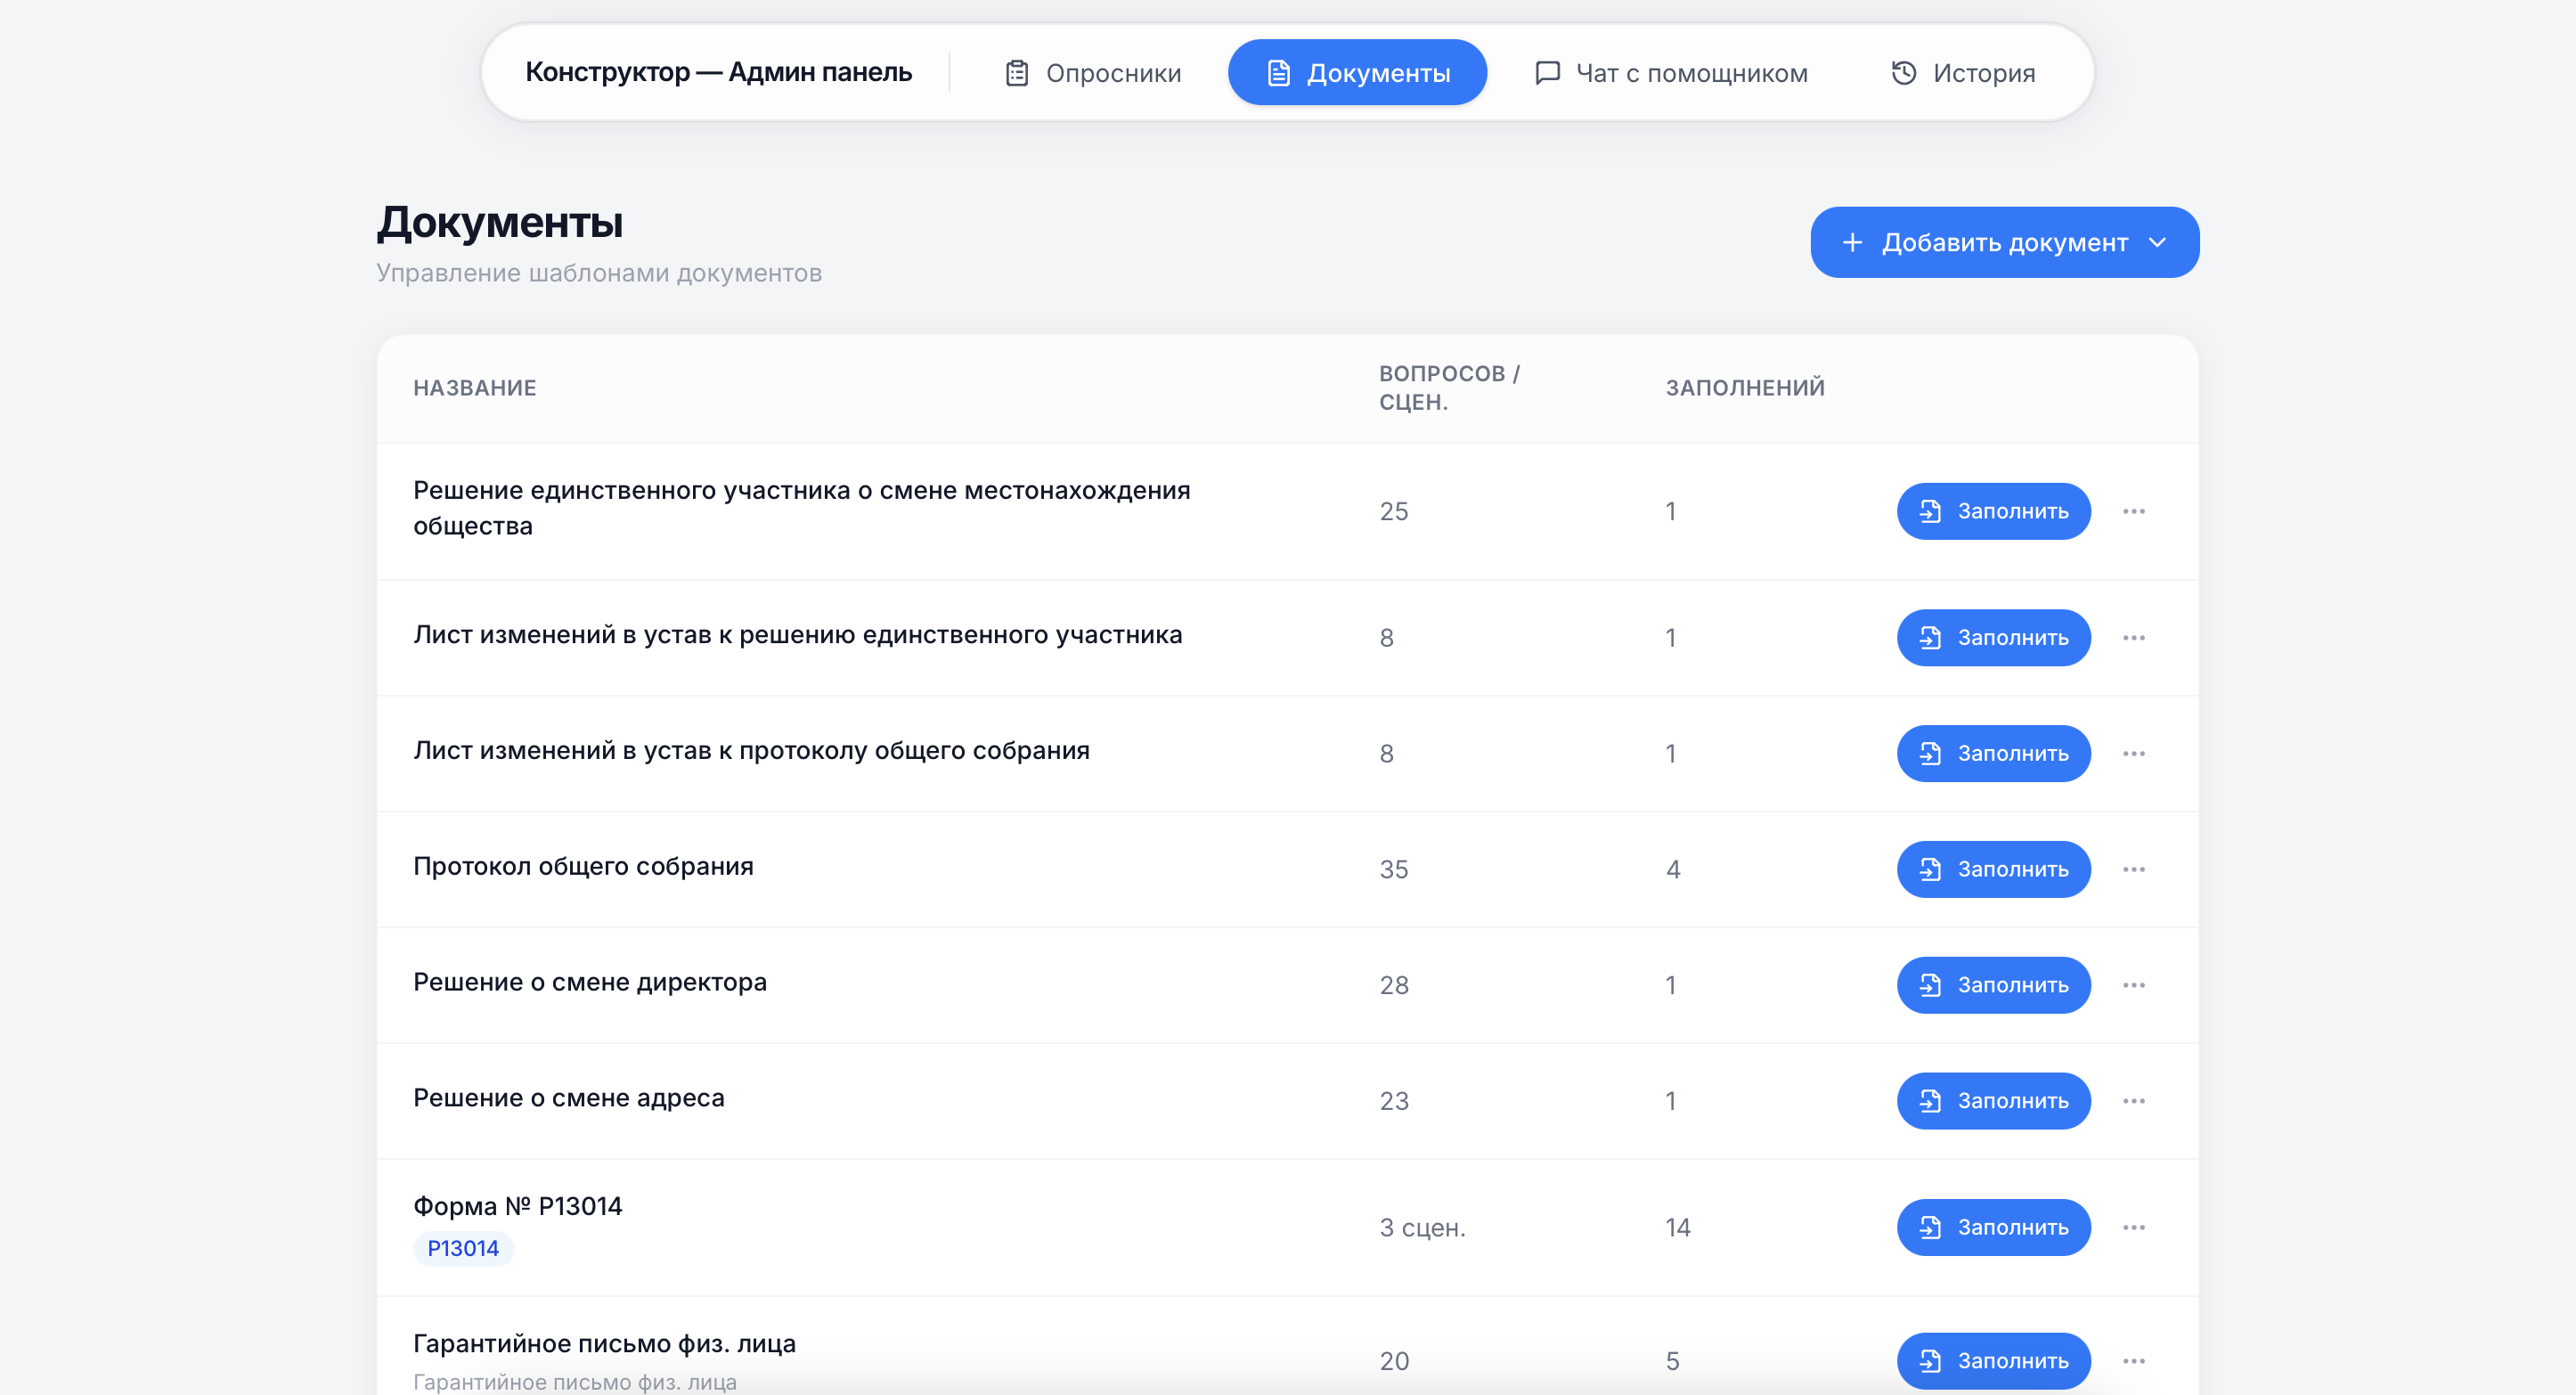Click fill icon in Решение о смене адреса row
The image size is (2576, 1395).
pyautogui.click(x=1930, y=1101)
